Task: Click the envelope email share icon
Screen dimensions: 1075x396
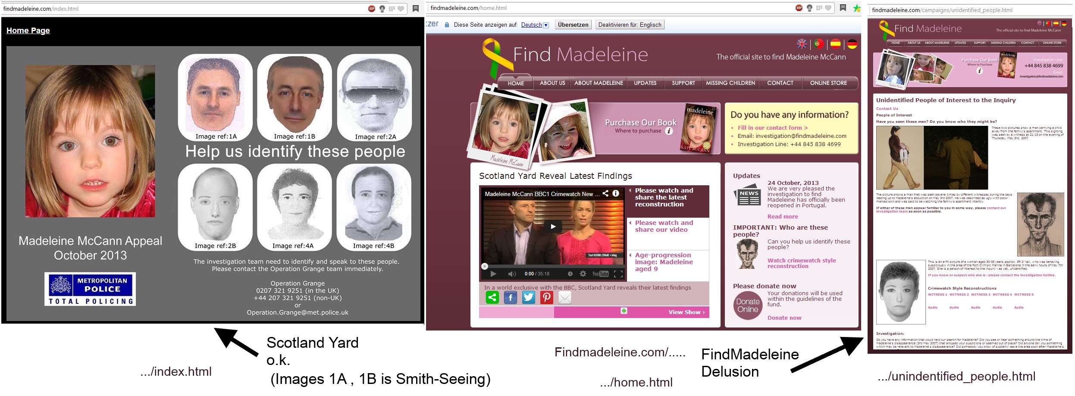Action: pos(565,297)
